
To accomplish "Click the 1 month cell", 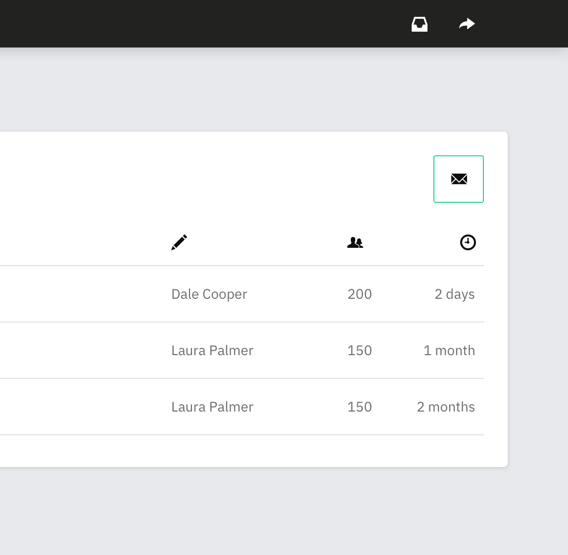I will 449,350.
